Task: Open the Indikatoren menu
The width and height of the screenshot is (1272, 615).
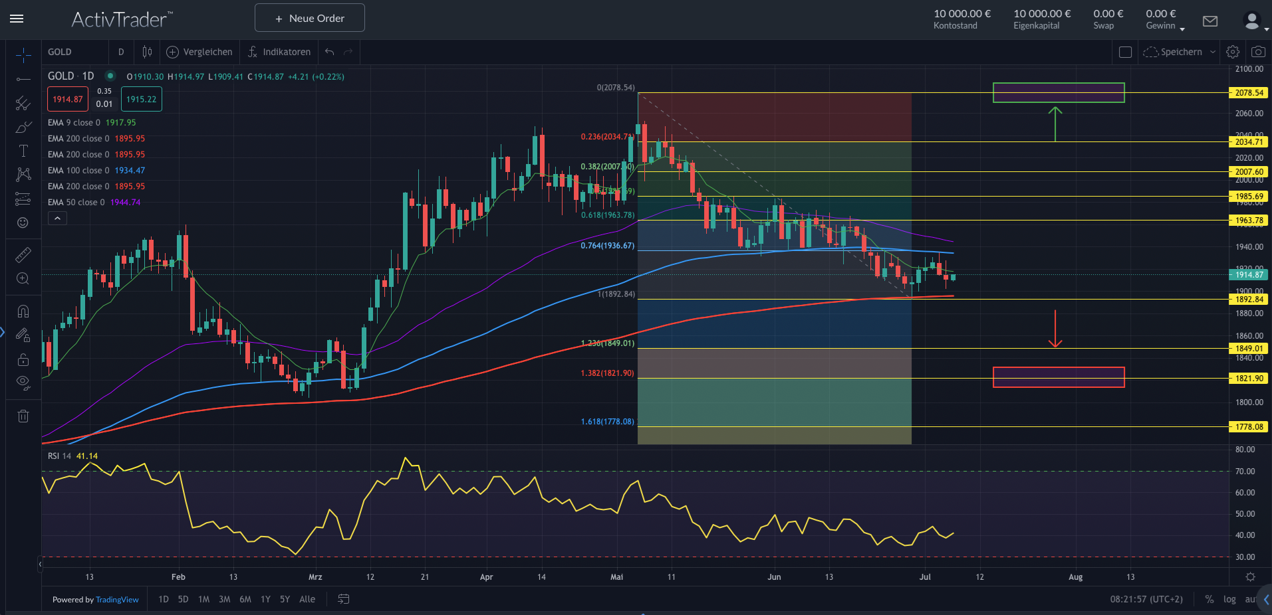Action: pos(279,52)
